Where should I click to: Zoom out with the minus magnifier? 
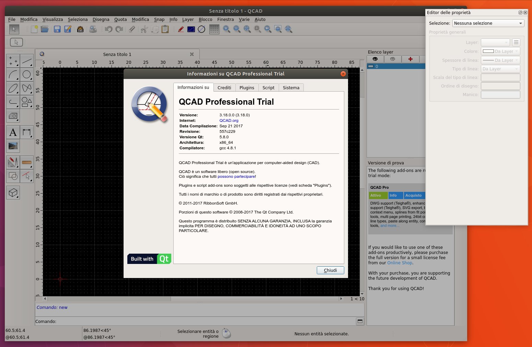click(x=237, y=29)
